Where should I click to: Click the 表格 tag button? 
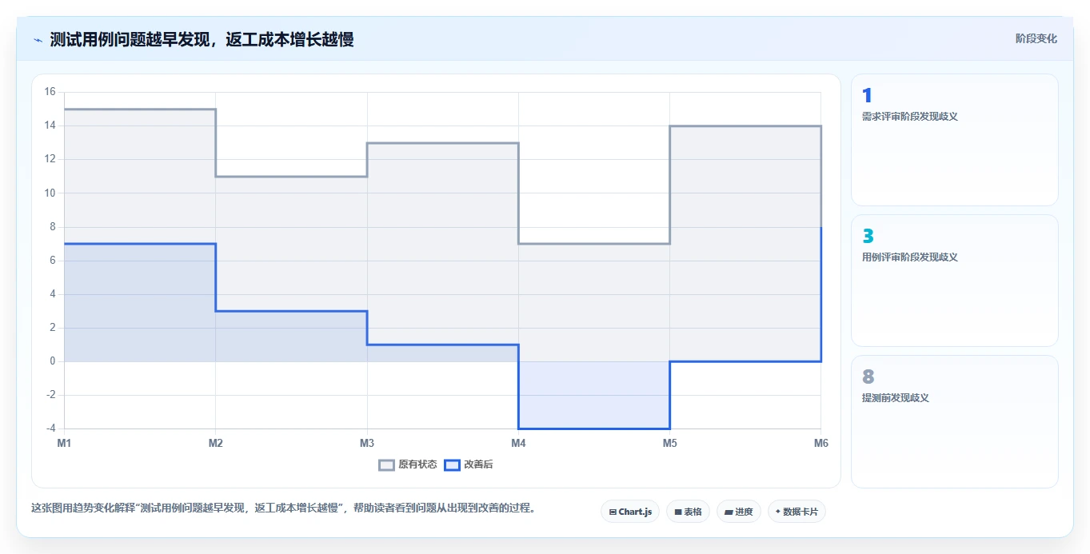click(x=688, y=512)
